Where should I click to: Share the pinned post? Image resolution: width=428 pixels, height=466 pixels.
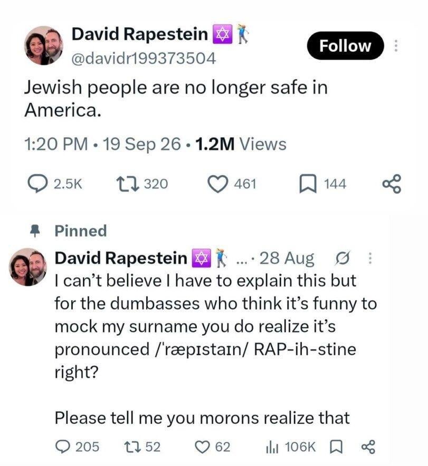click(368, 447)
